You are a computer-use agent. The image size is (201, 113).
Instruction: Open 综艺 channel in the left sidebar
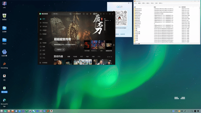[42, 50]
